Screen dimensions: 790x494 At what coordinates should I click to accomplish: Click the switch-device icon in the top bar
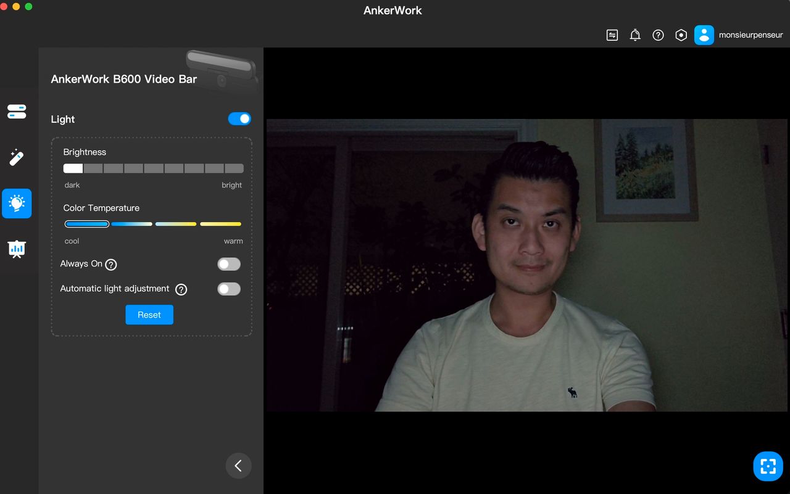[x=612, y=35]
